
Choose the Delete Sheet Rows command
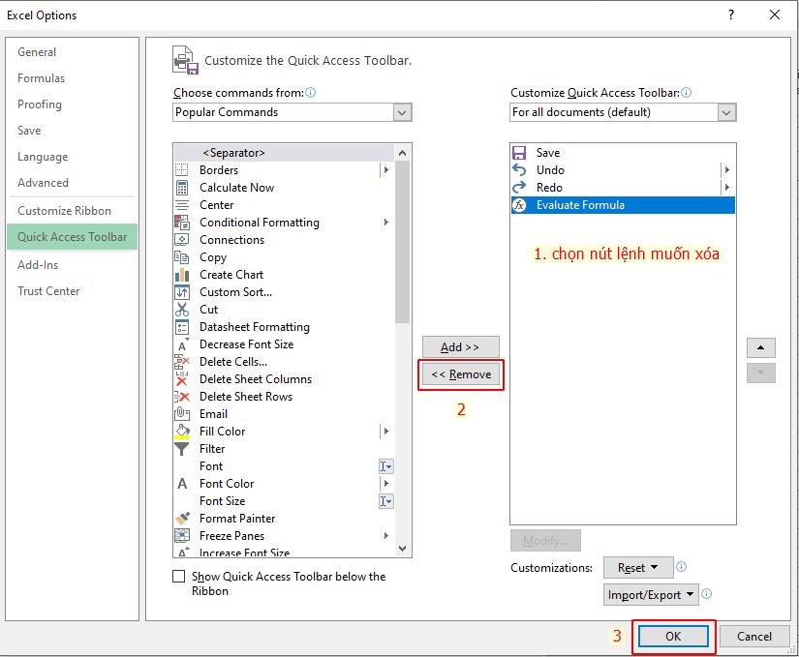(x=245, y=396)
